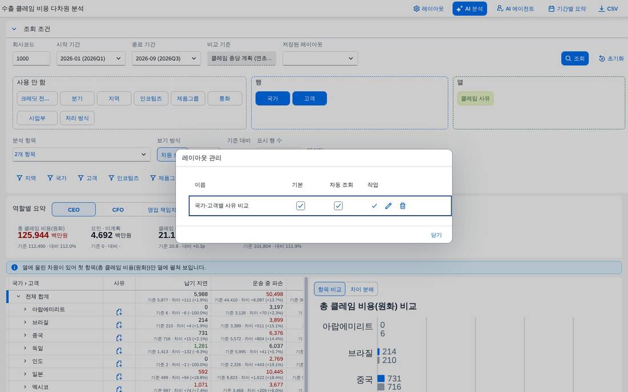
Task: Close the dialog via 닫기
Action: pos(436,235)
